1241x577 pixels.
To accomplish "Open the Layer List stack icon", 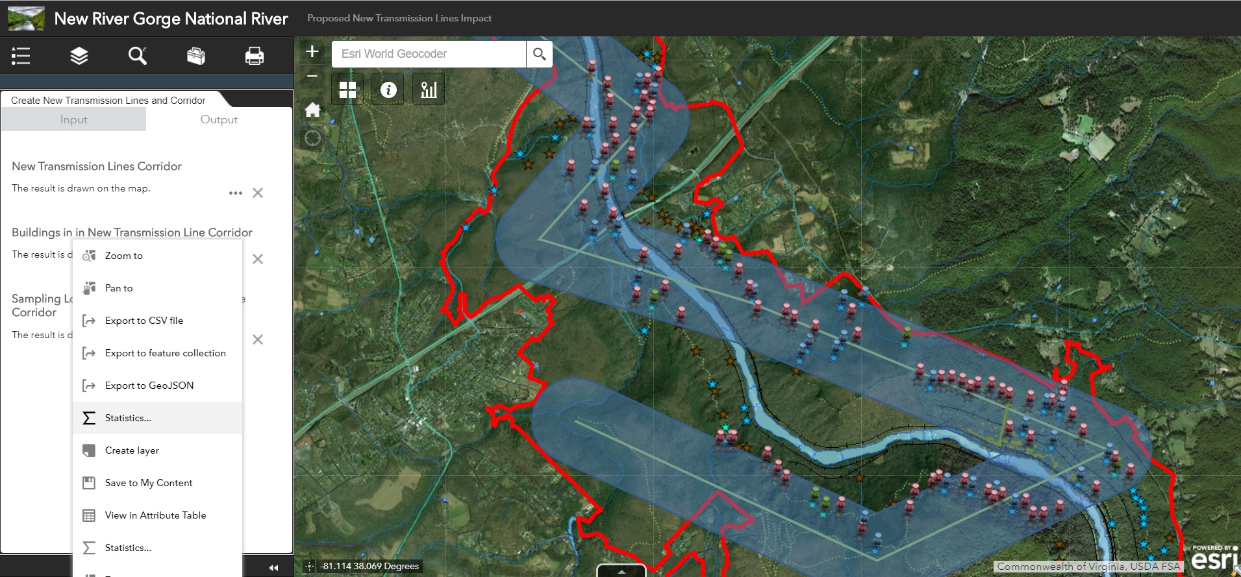I will point(79,56).
